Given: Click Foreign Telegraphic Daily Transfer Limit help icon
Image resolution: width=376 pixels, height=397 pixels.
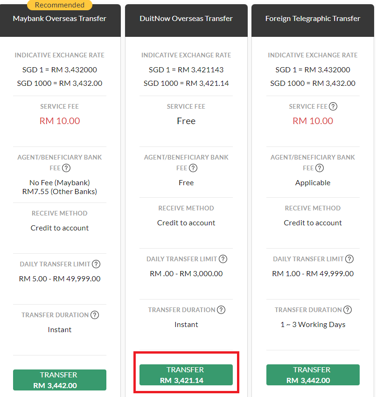Looking at the screenshot, I should pos(349,259).
